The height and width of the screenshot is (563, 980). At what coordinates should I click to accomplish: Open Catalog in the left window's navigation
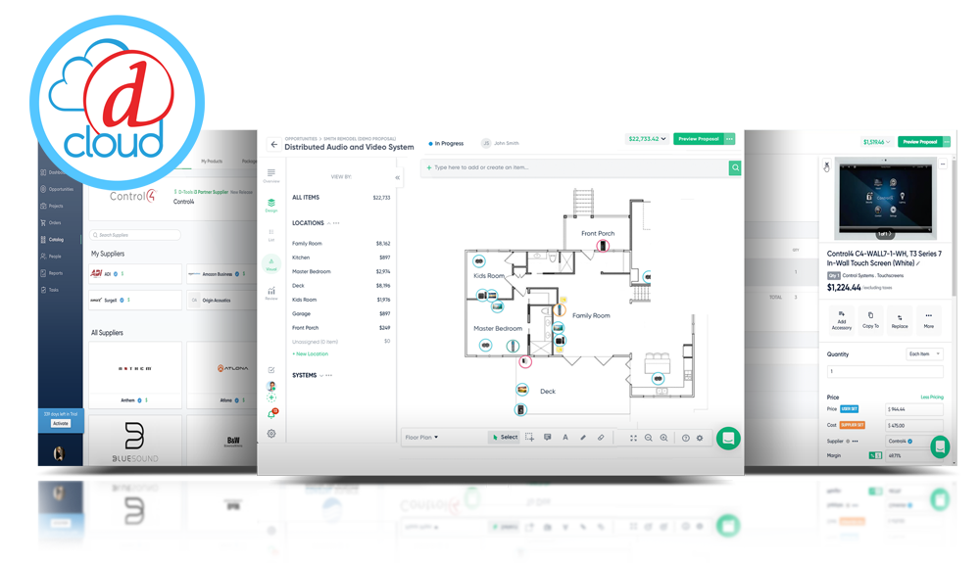[56, 240]
